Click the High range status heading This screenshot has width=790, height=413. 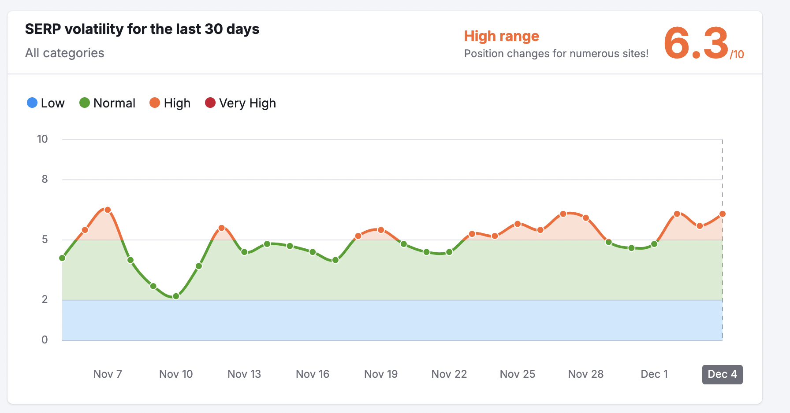pyautogui.click(x=501, y=36)
